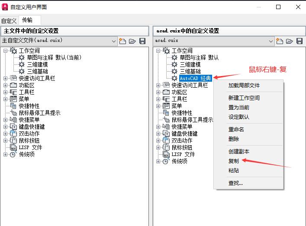This screenshot has height=226, width=306.
Task: Select 草图与注释 默认 workspace in right tree
Action: point(199,57)
